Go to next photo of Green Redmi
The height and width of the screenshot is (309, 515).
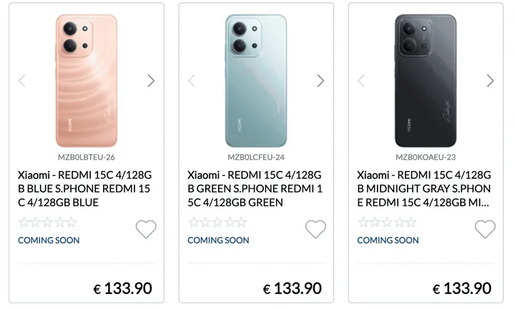coord(320,81)
